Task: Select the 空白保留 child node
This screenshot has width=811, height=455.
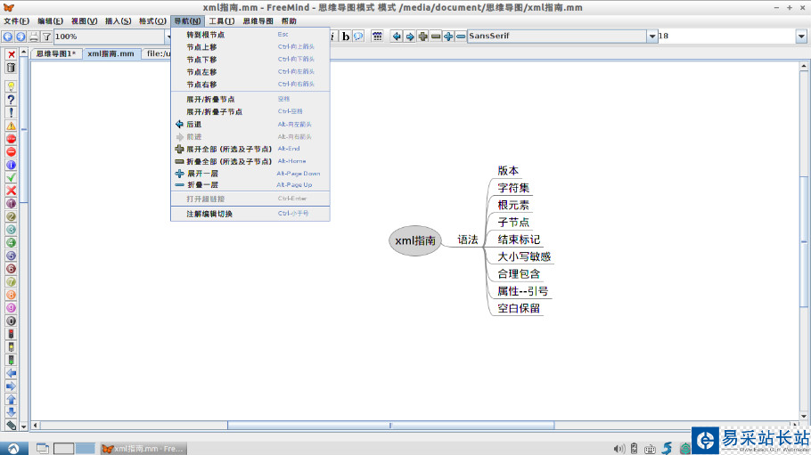Action: click(x=519, y=308)
